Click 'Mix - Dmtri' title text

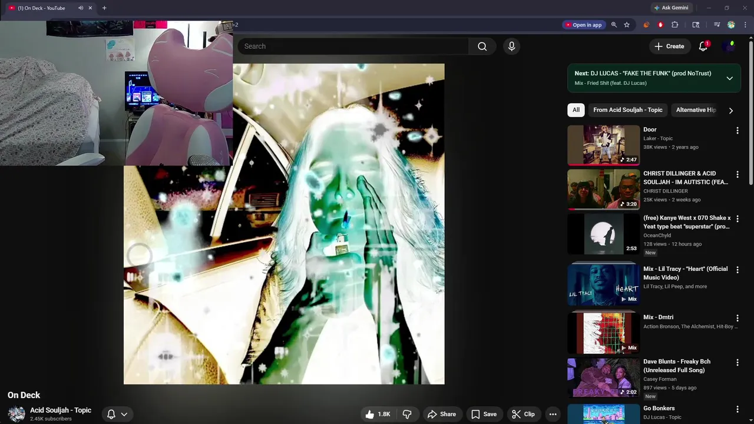[x=658, y=317]
